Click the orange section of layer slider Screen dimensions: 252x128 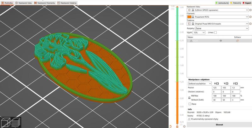177,102
